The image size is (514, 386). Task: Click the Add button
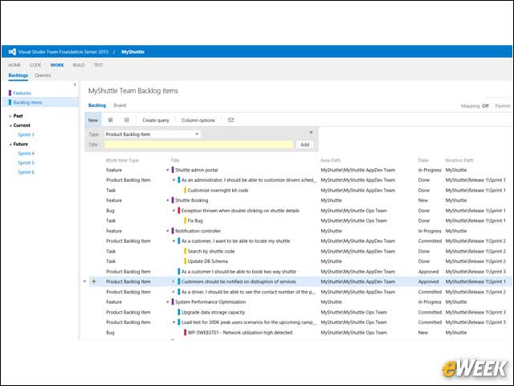305,145
